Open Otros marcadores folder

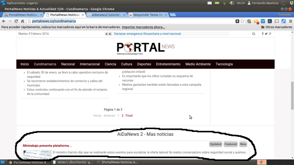(277, 27)
